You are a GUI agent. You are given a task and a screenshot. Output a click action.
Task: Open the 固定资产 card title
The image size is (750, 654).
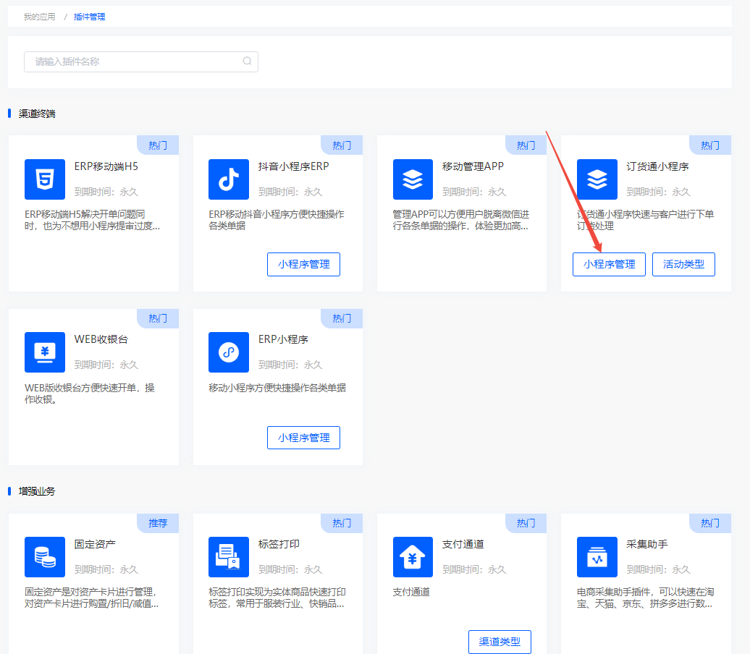point(95,544)
